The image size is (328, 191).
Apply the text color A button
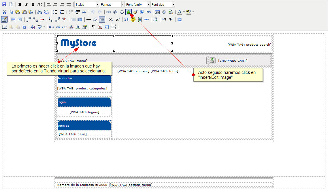[x=180, y=12]
